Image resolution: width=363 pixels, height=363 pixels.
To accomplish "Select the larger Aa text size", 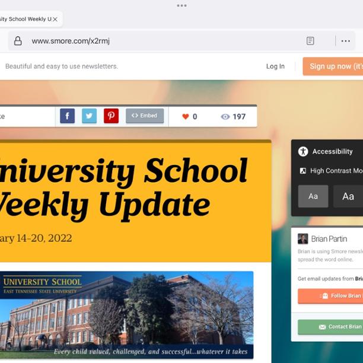I will (348, 196).
